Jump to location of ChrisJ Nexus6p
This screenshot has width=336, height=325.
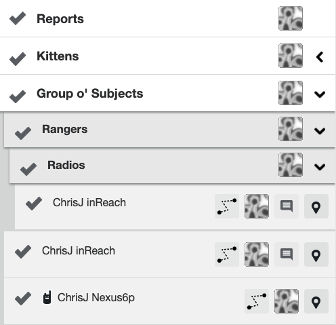(x=316, y=301)
